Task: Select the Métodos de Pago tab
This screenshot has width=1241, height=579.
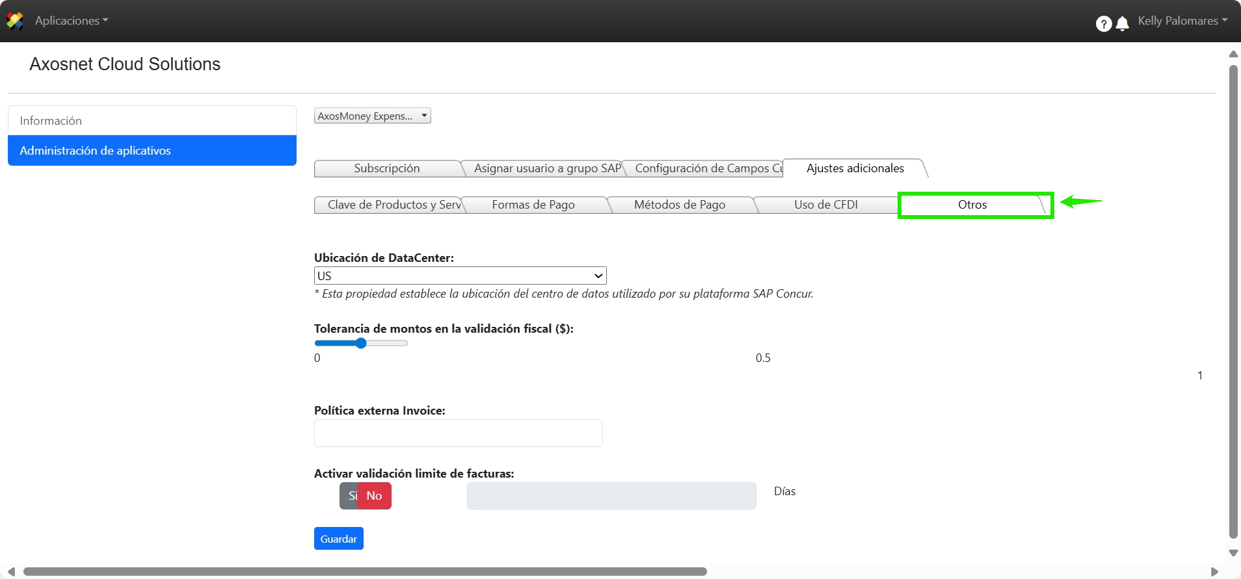Action: coord(680,205)
